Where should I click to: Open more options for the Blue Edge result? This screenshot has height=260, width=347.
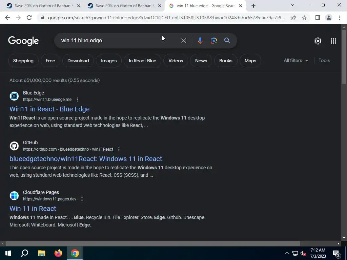click(77, 100)
